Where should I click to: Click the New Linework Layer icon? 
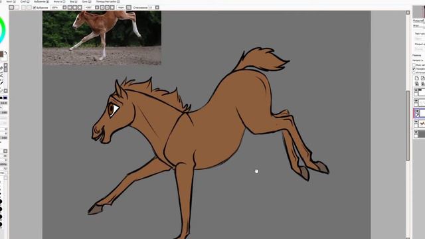[x=422, y=78]
